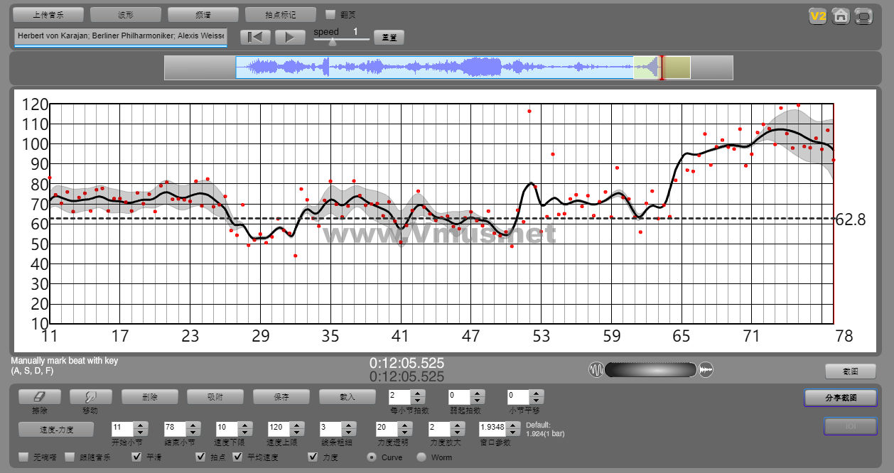The height and width of the screenshot is (473, 894).
Task: Click the speed slider handle
Action: tap(332, 42)
